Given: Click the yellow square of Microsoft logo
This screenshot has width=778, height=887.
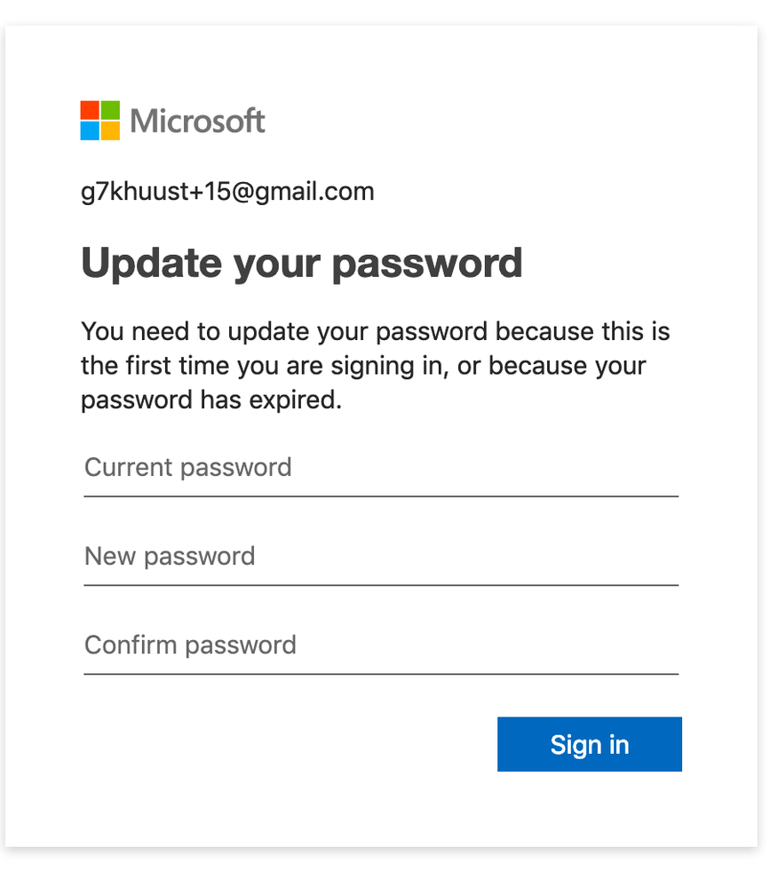Looking at the screenshot, I should tap(110, 131).
